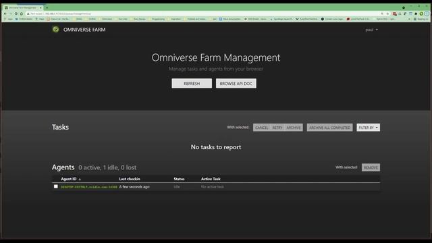Open BROWSE API DOC
Screen dimensions: 432x243
point(236,84)
